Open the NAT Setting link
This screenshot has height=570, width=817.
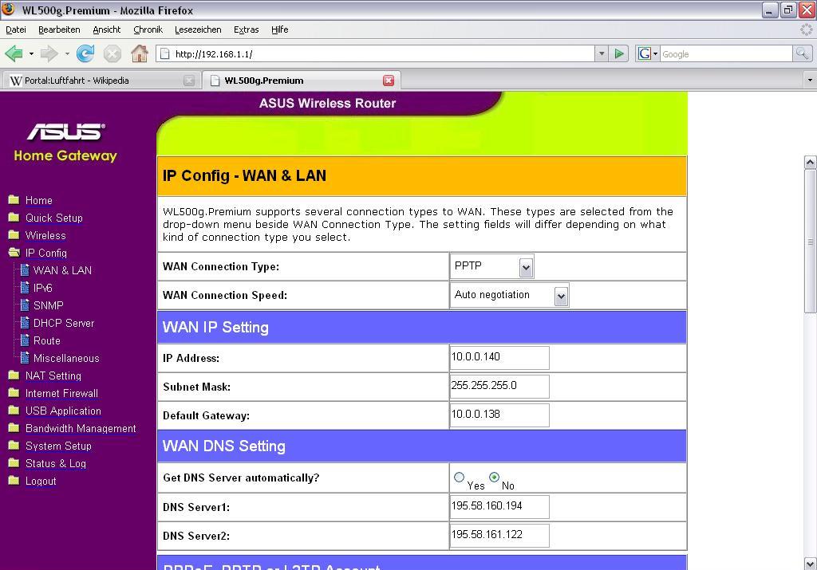point(53,375)
